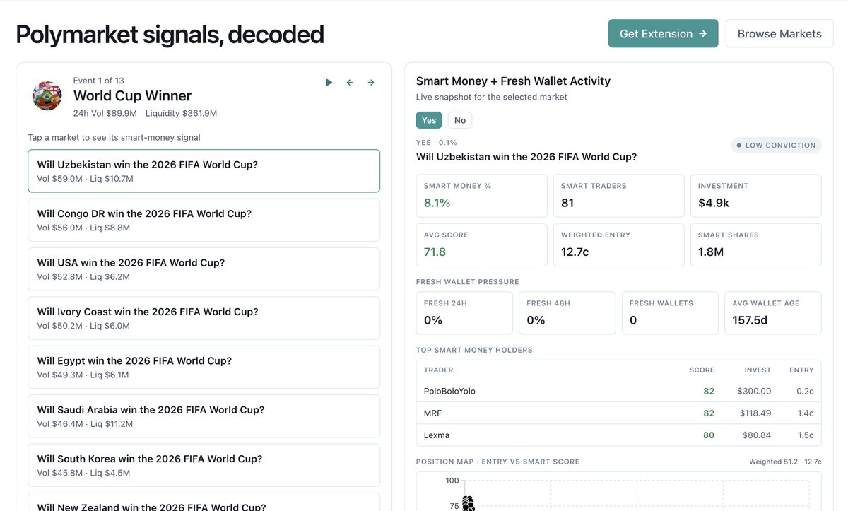The height and width of the screenshot is (511, 848).
Task: Select the Uzbekistan World Cup market
Action: coord(204,171)
